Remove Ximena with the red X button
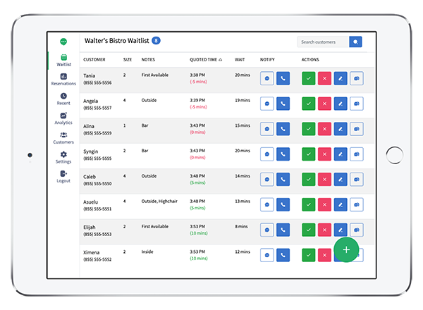The height and width of the screenshot is (310, 423). 324,255
